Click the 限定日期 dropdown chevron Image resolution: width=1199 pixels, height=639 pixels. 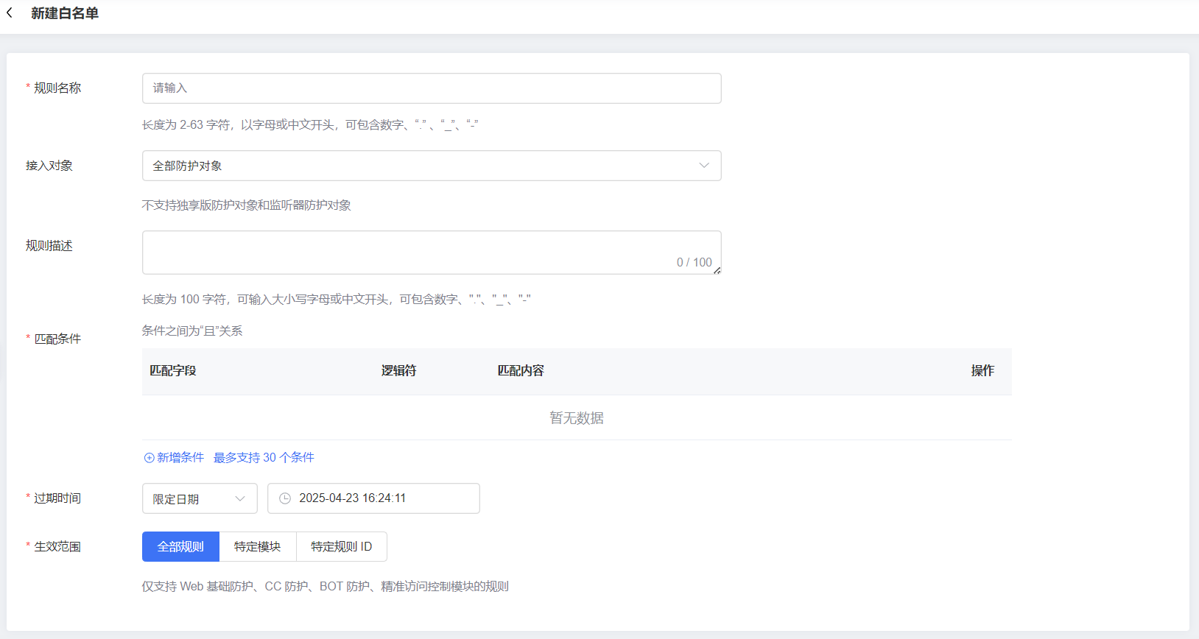[x=240, y=499]
